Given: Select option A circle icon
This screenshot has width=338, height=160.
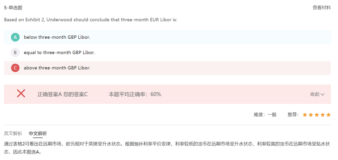Looking at the screenshot, I should click(15, 37).
